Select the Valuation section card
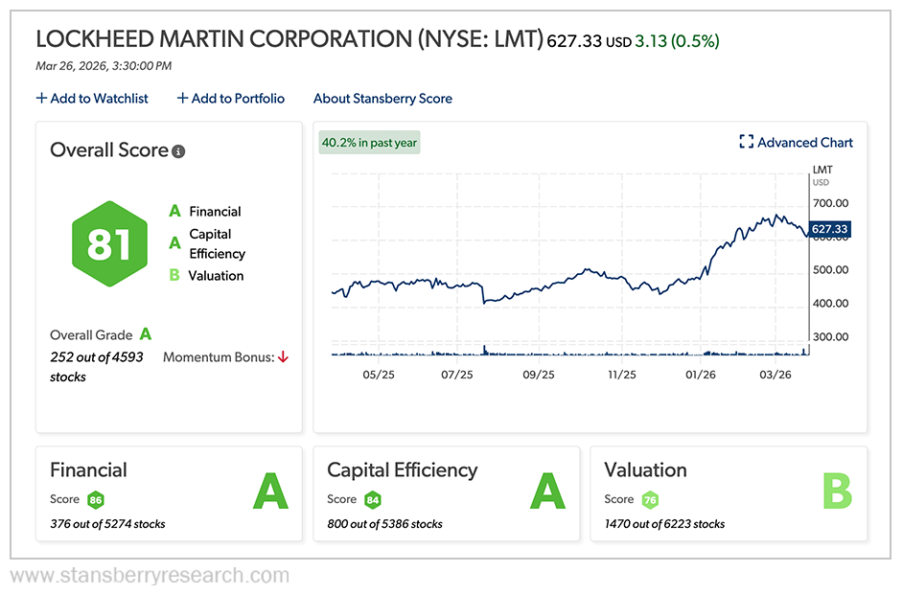This screenshot has width=903, height=595. pos(729,493)
